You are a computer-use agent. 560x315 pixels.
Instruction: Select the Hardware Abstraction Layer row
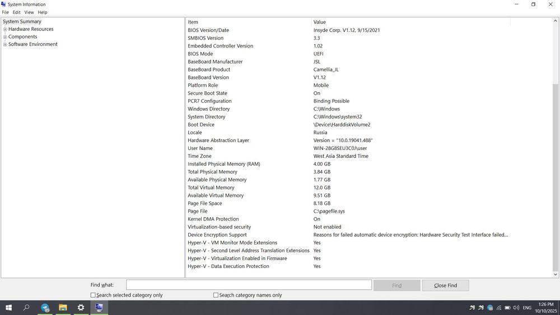pos(348,140)
